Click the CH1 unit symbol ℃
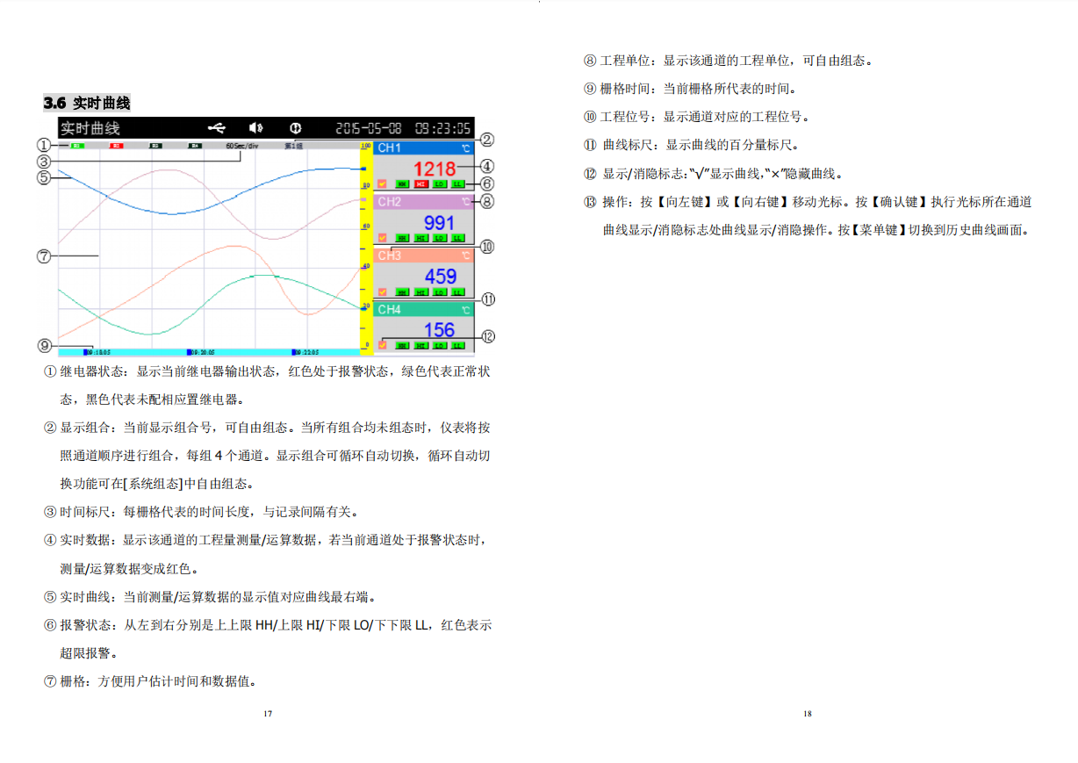Screen dimensions: 1078x763 coord(465,148)
